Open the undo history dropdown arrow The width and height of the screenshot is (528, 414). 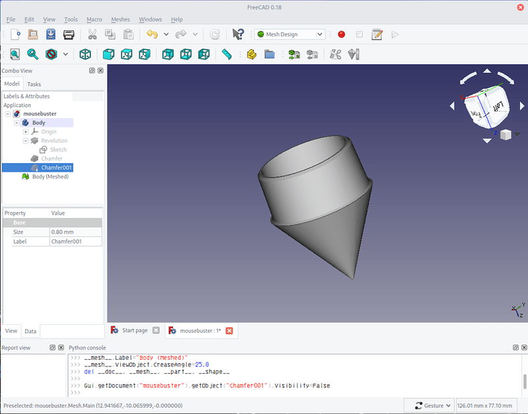coord(166,34)
